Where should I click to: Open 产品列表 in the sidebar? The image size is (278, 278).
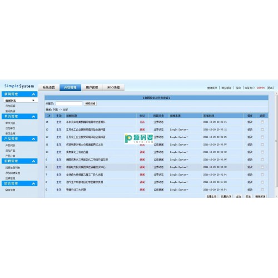pos(10,145)
